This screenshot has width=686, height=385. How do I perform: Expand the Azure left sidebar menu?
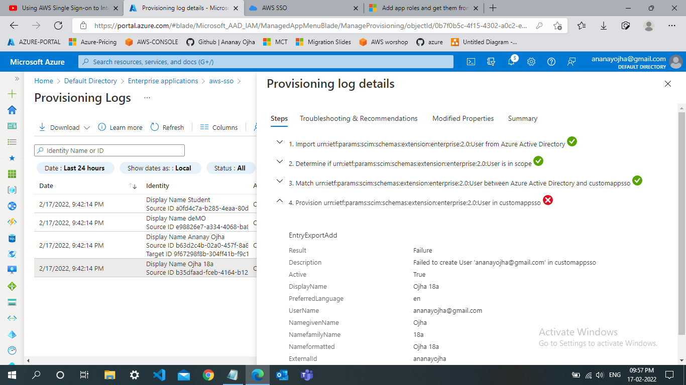click(x=17, y=79)
